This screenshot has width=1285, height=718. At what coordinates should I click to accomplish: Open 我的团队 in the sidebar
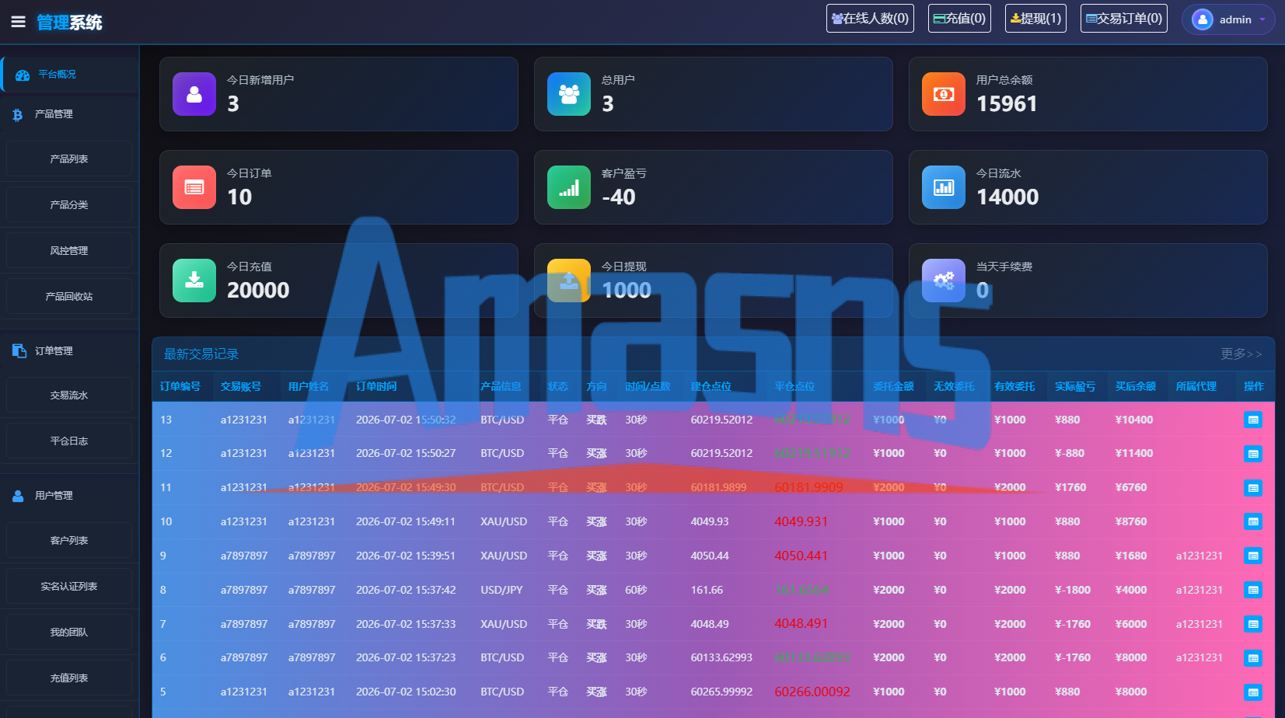69,633
